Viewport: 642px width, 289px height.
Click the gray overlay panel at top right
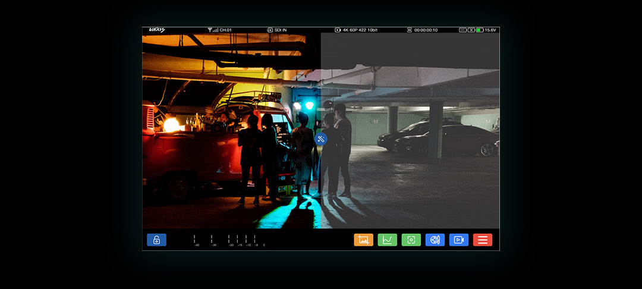click(410, 51)
